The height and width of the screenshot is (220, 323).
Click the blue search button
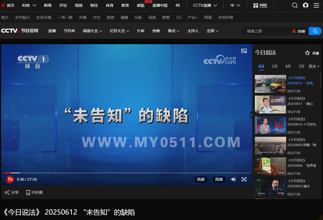315,31
